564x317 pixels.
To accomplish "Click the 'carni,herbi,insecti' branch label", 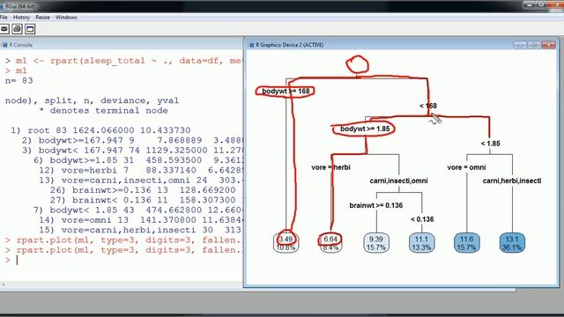I will (512, 181).
